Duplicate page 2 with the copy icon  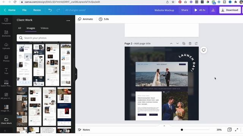point(184,43)
